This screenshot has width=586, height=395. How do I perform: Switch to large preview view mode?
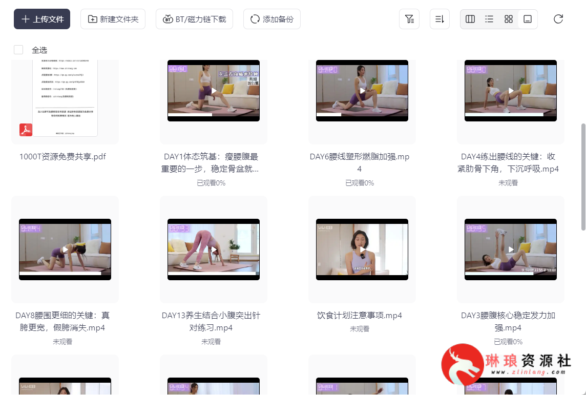[528, 19]
